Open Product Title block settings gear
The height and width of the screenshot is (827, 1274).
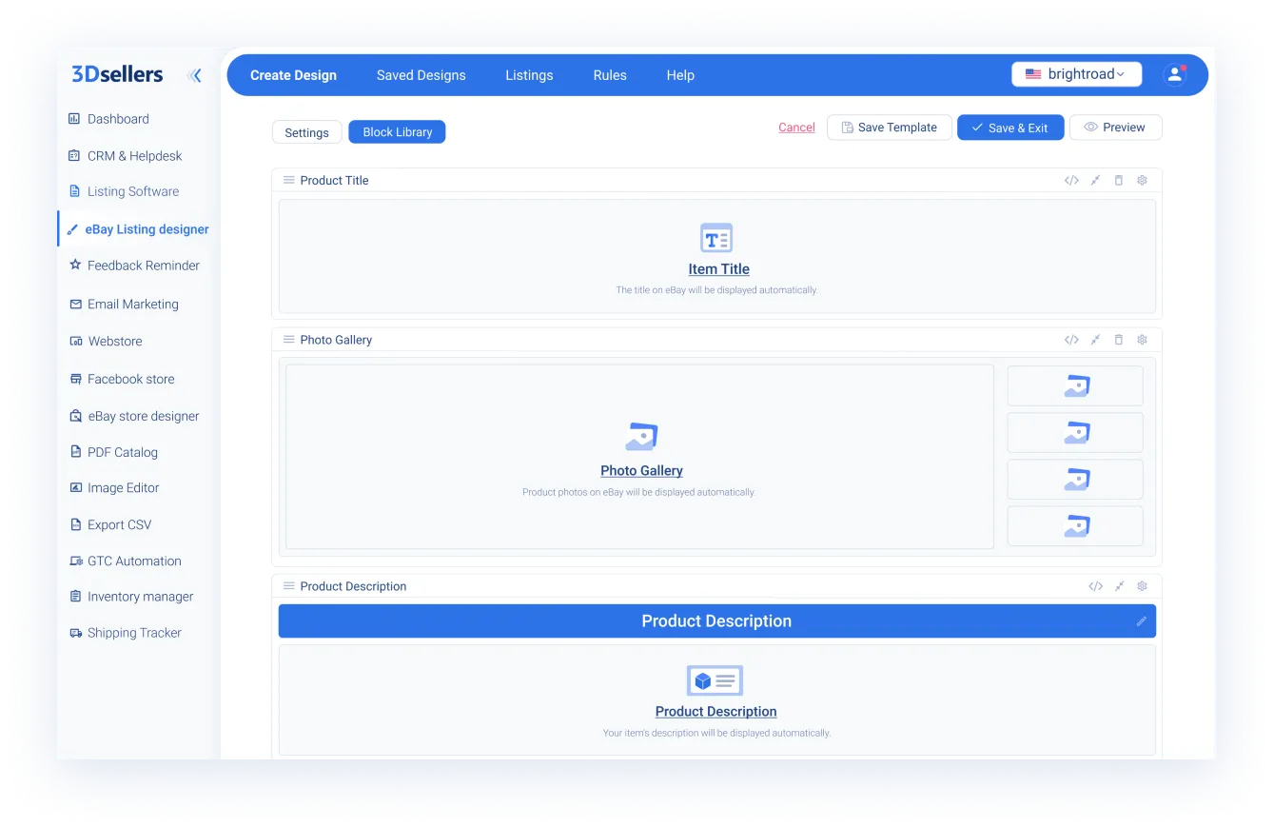(x=1143, y=180)
